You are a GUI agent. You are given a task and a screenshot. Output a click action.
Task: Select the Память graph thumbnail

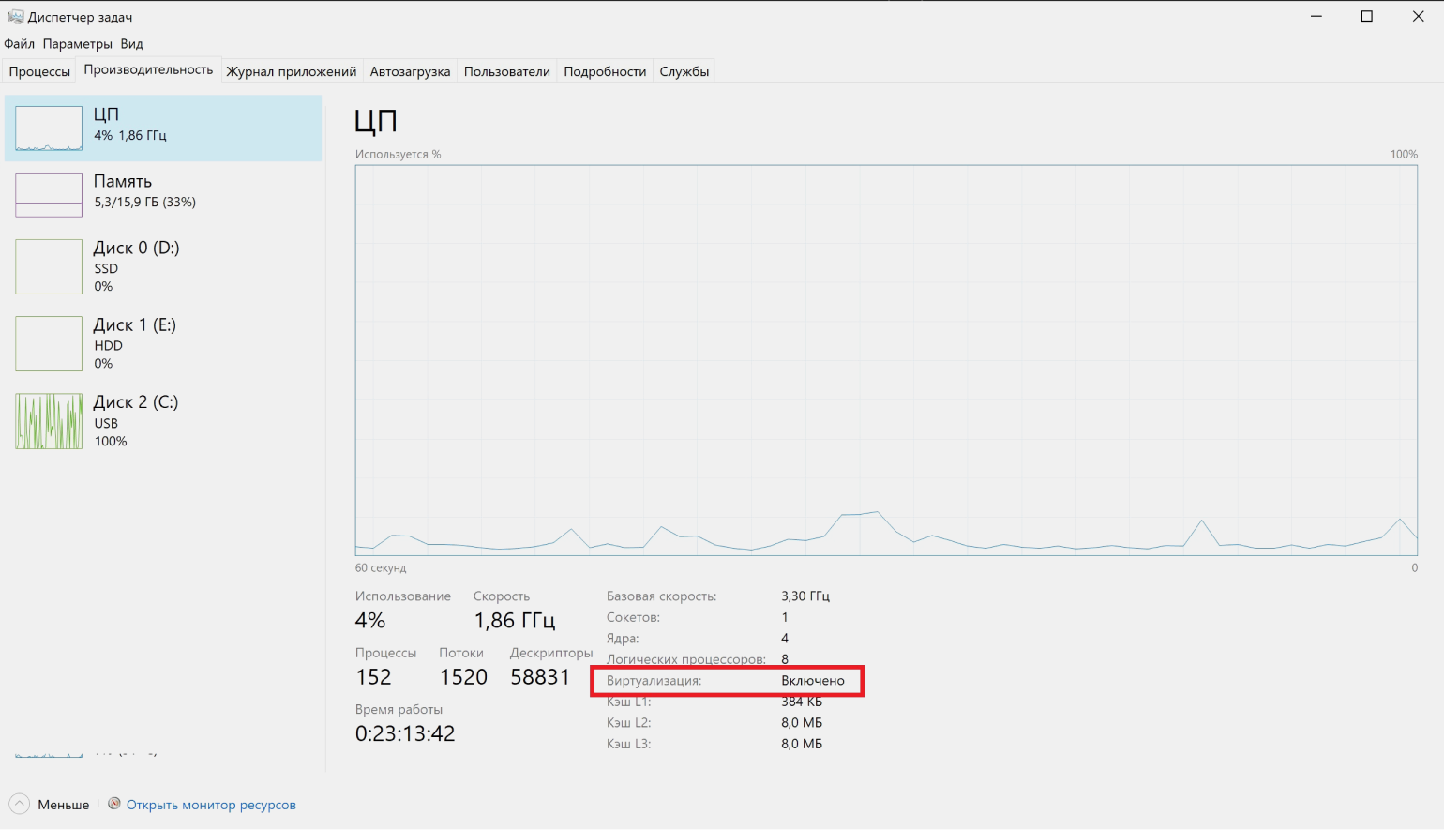point(49,195)
